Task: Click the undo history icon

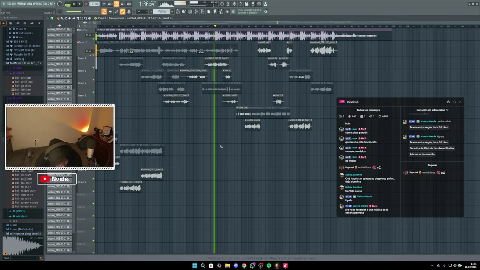Action: tap(222, 4)
